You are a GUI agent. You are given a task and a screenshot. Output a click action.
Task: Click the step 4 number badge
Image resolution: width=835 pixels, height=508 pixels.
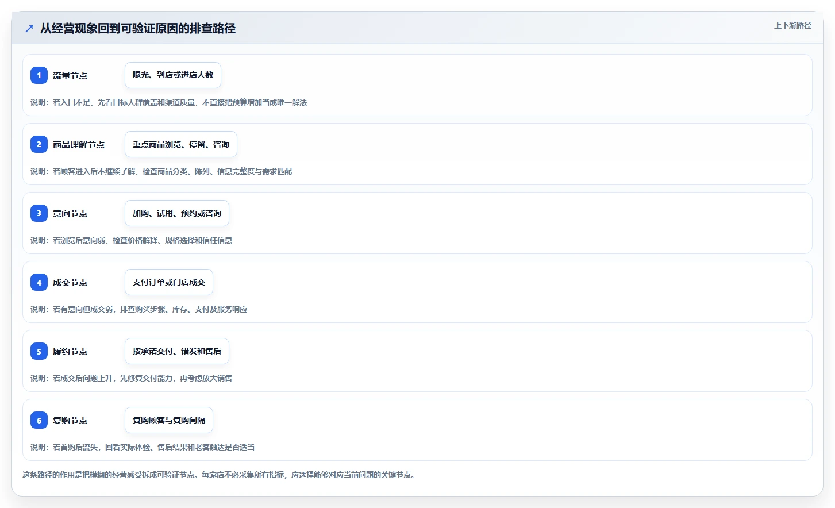point(39,282)
